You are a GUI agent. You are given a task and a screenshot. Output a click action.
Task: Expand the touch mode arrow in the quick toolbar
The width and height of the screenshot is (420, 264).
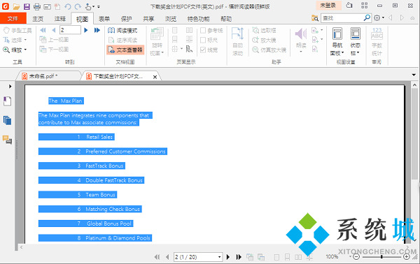point(94,7)
